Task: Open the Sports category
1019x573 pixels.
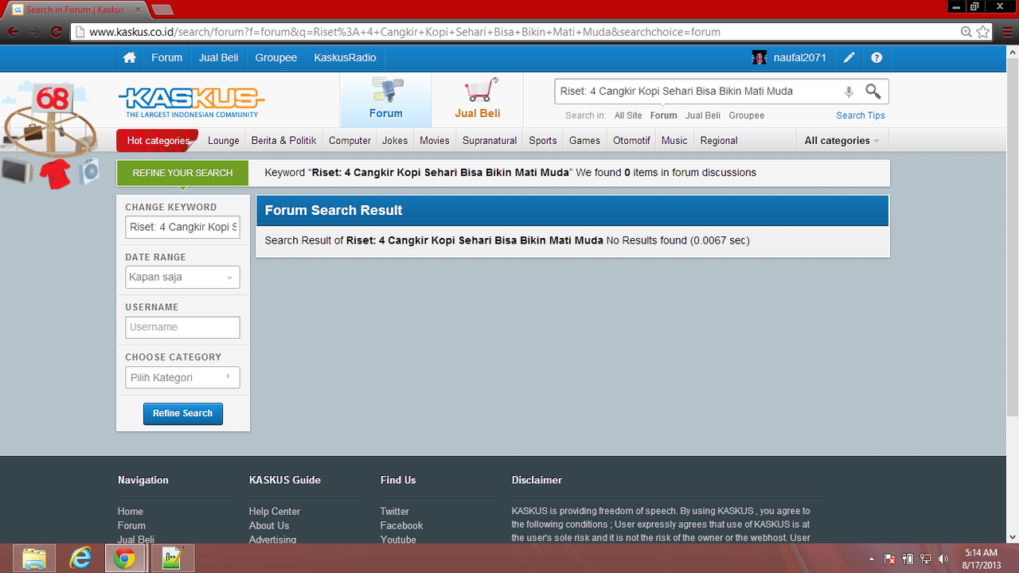Action: pyautogui.click(x=543, y=141)
